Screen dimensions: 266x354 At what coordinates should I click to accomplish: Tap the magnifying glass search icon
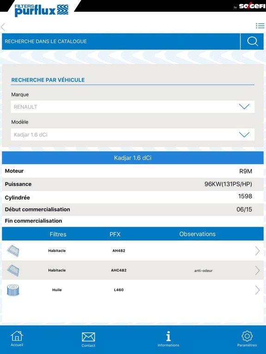pos(252,41)
